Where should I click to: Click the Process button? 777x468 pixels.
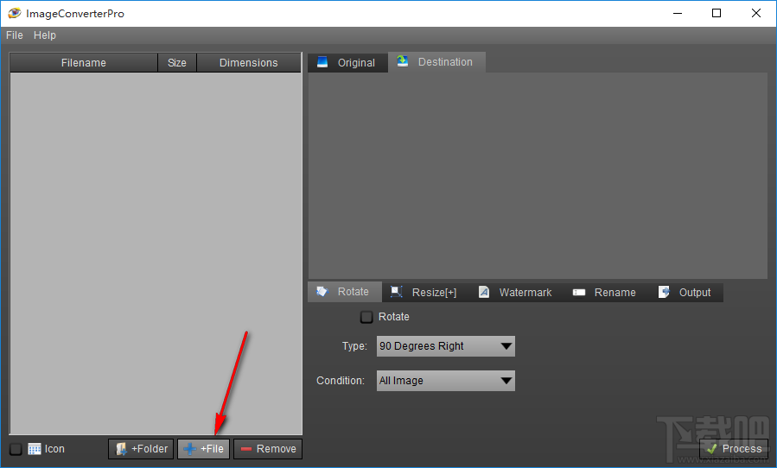point(734,449)
